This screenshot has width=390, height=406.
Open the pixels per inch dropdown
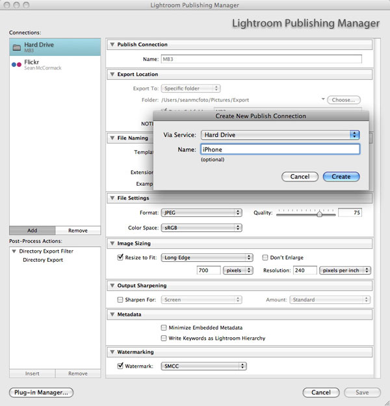345,270
